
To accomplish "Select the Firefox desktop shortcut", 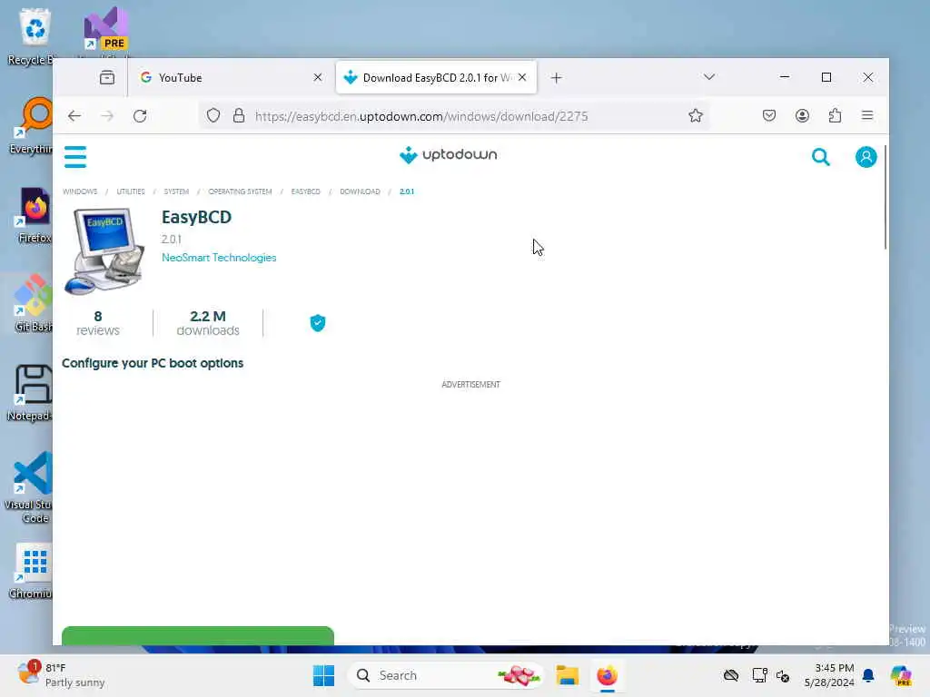I will pos(34,214).
